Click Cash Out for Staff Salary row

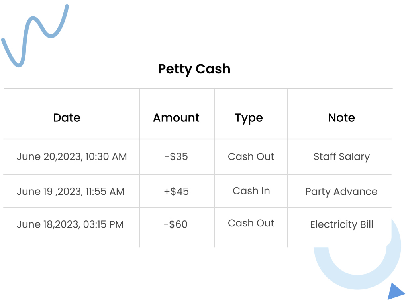[251, 156]
